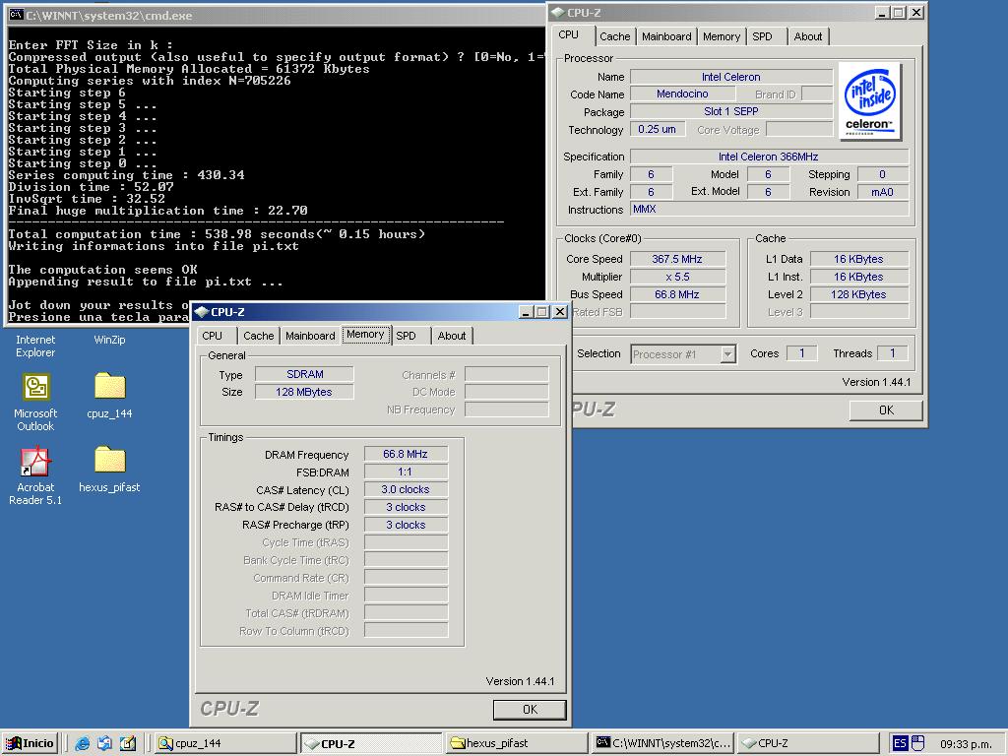
Task: Click the DRAM Frequency 66.8 MHz field
Action: 406,454
